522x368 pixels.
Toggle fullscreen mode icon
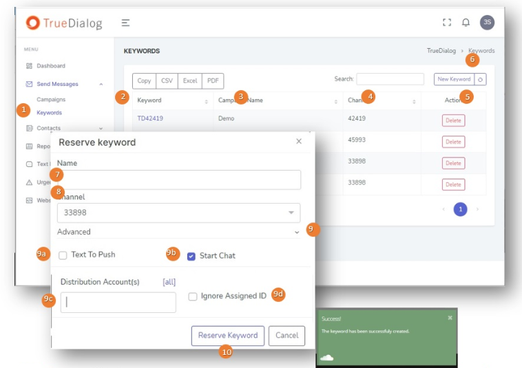[447, 23]
